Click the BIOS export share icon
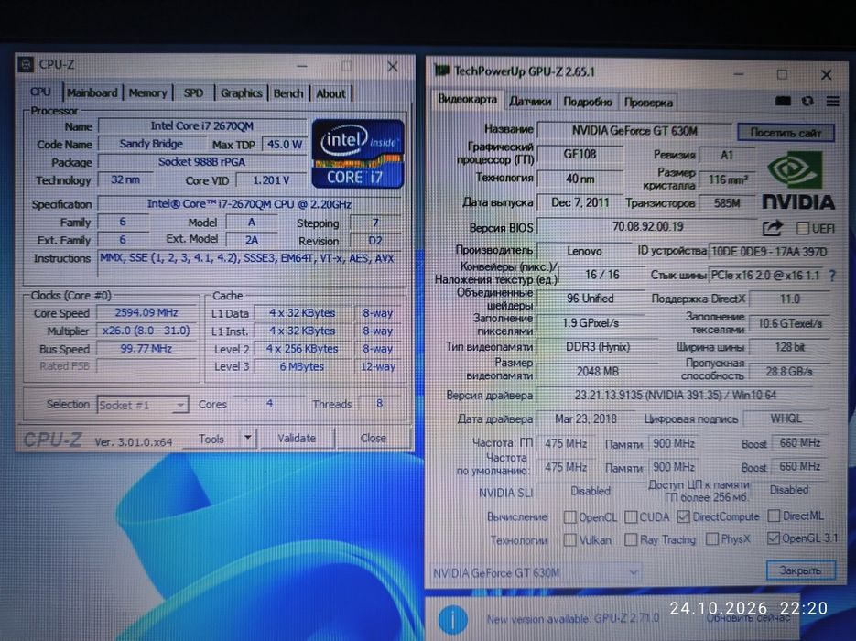The width and height of the screenshot is (856, 641). coord(773,228)
